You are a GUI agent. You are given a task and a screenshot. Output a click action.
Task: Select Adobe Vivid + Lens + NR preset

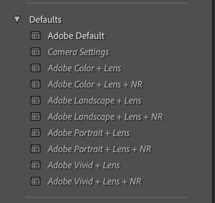95,182
